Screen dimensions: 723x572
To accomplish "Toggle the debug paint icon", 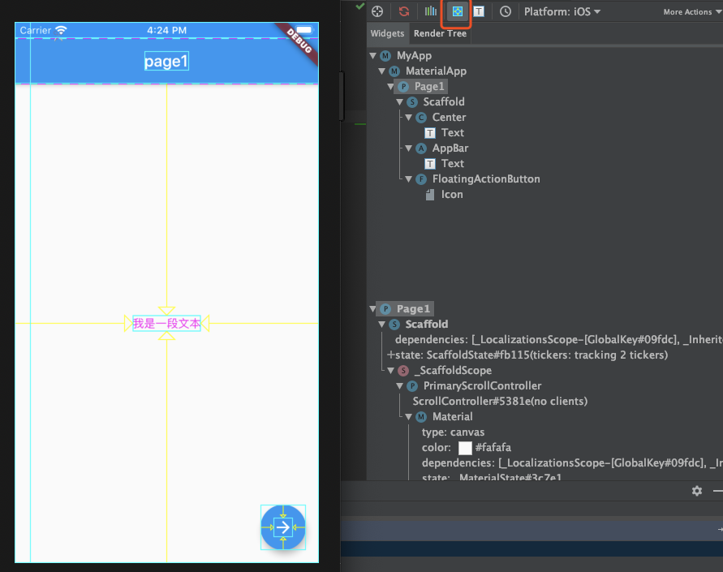I will coord(457,11).
